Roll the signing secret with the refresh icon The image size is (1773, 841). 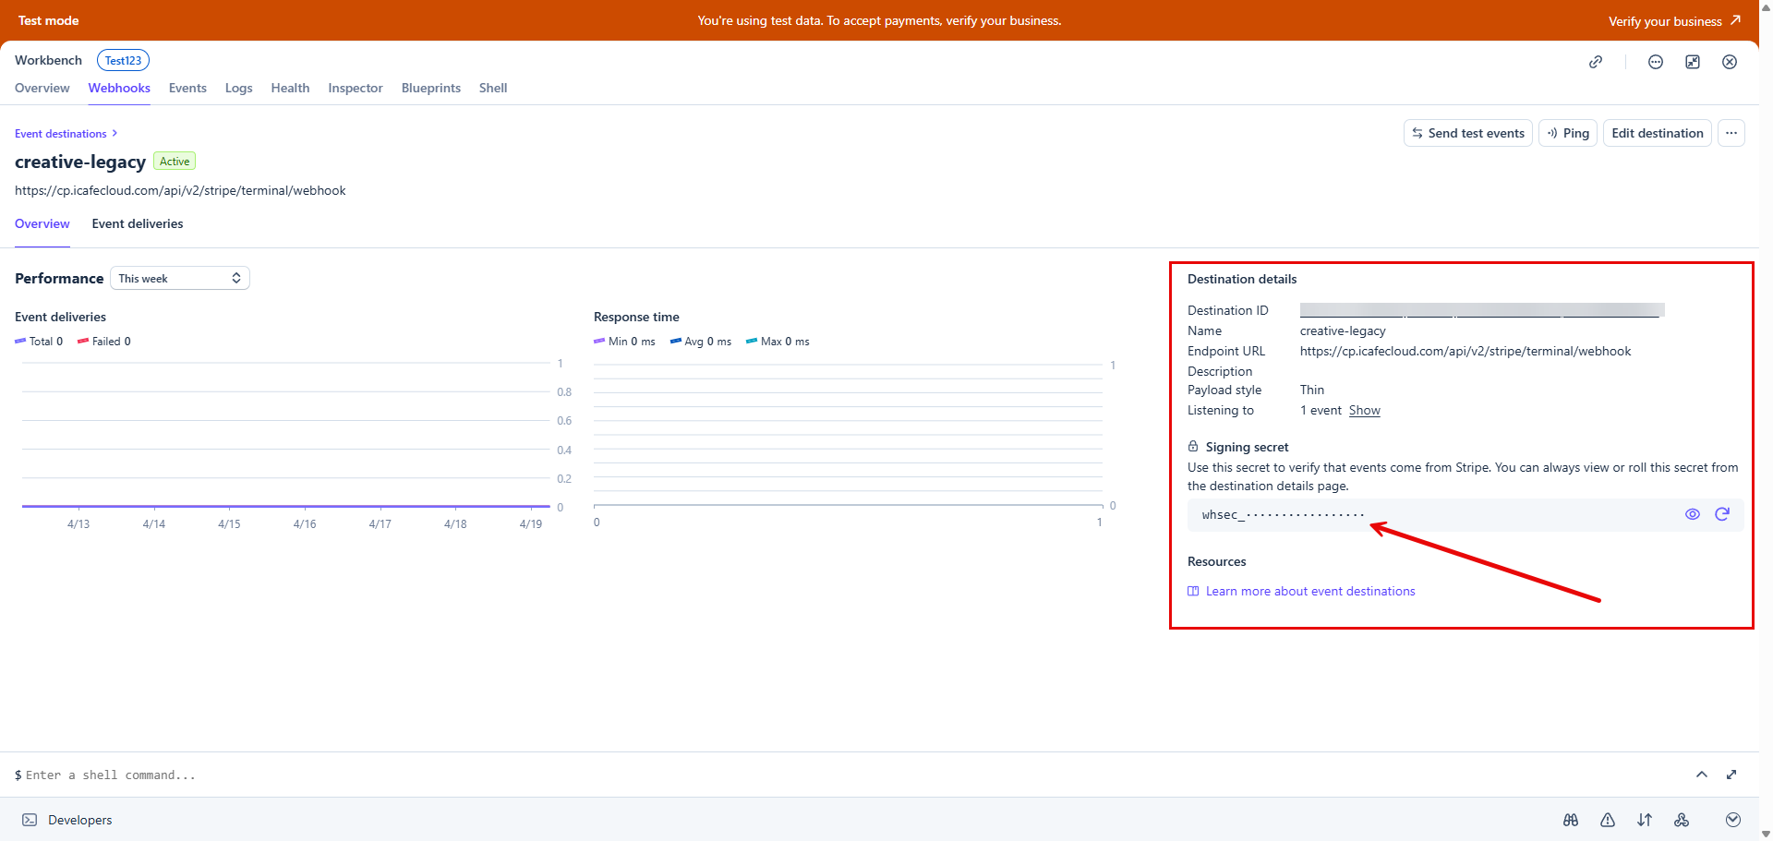(1721, 514)
